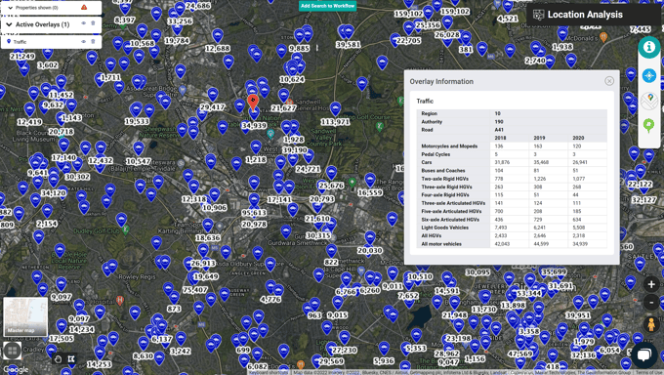Click the red selected location marker
664x375 pixels.
pyautogui.click(x=253, y=103)
